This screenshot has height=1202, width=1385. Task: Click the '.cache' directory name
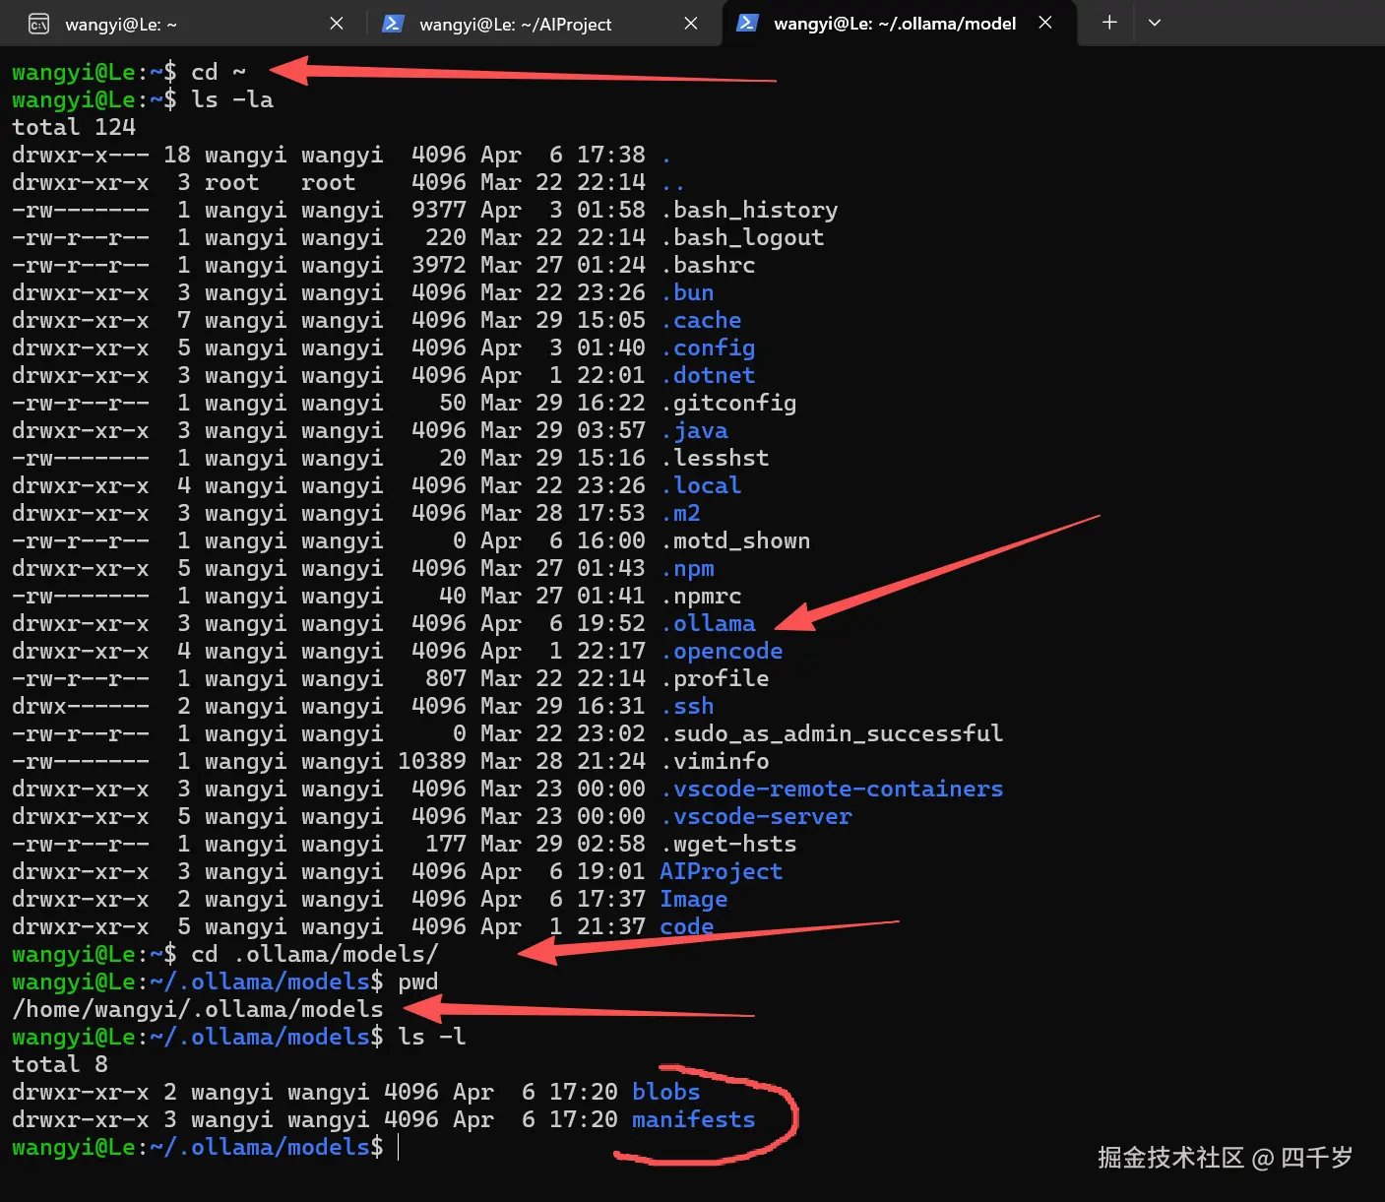[701, 320]
